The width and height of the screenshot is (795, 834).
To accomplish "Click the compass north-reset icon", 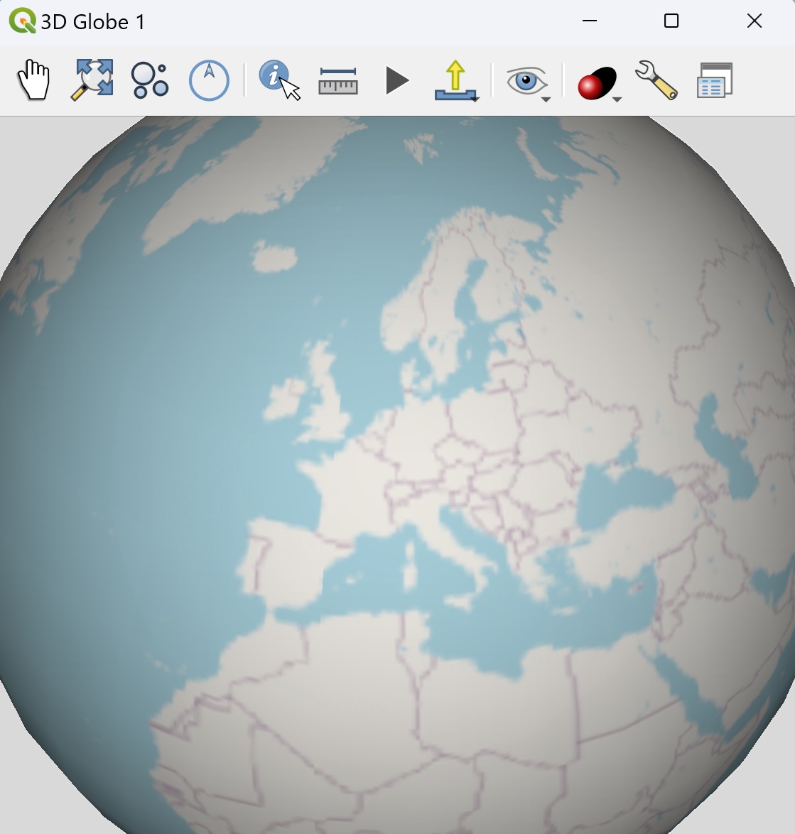I will [x=209, y=80].
